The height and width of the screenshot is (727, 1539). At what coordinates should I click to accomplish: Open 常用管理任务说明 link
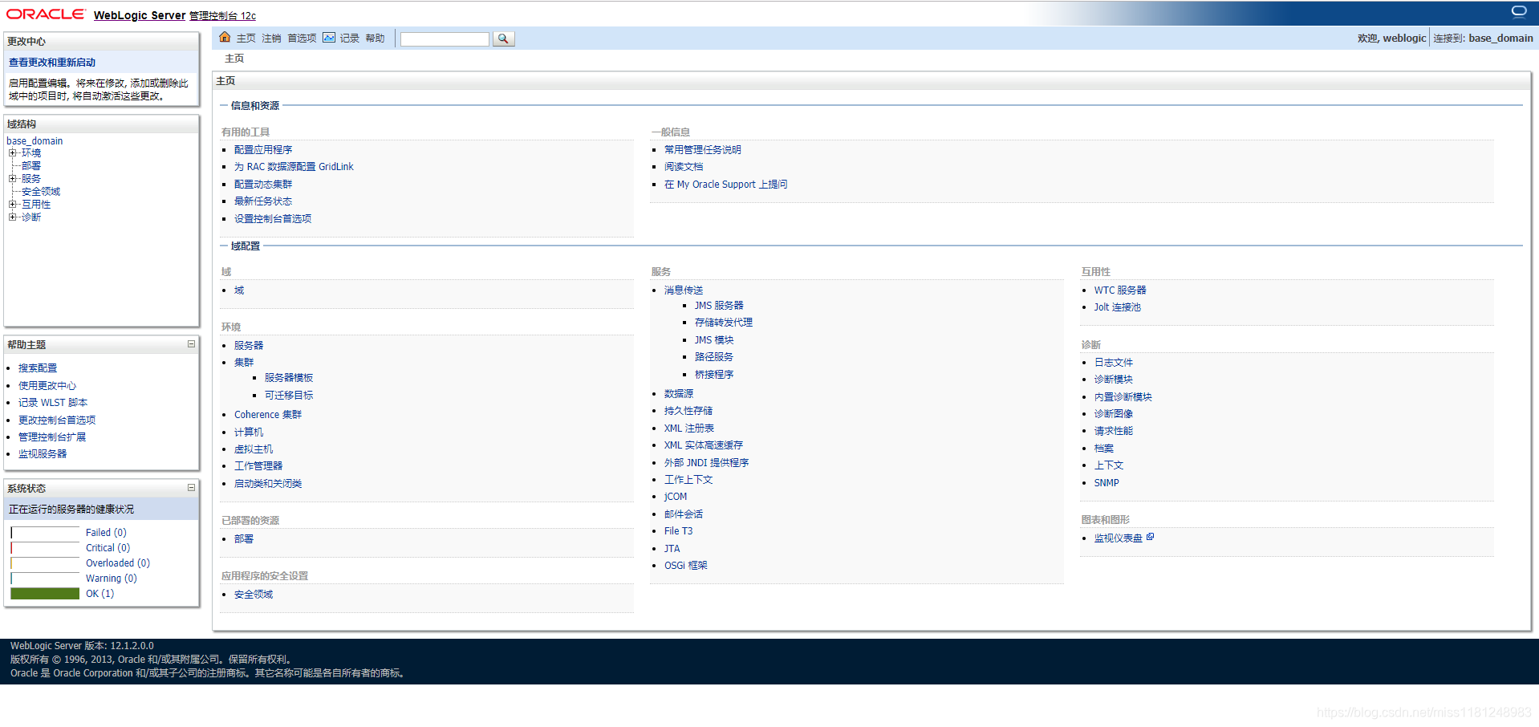pos(703,150)
